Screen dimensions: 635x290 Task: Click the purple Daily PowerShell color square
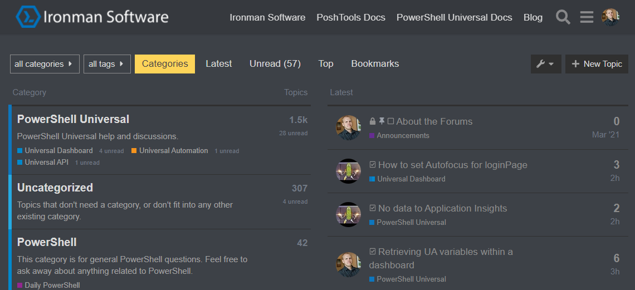pos(20,286)
